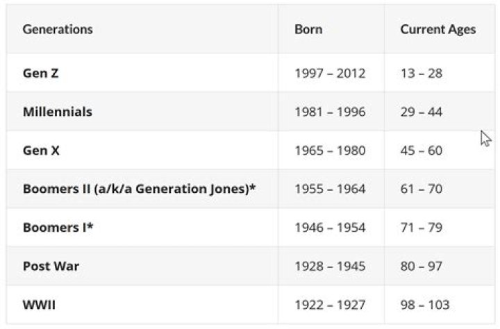The height and width of the screenshot is (329, 500).
Task: Click birth years 1997 – 2012
Action: 330,73
